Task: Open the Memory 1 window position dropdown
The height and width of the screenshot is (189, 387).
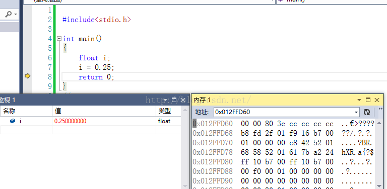Action: 359,100
